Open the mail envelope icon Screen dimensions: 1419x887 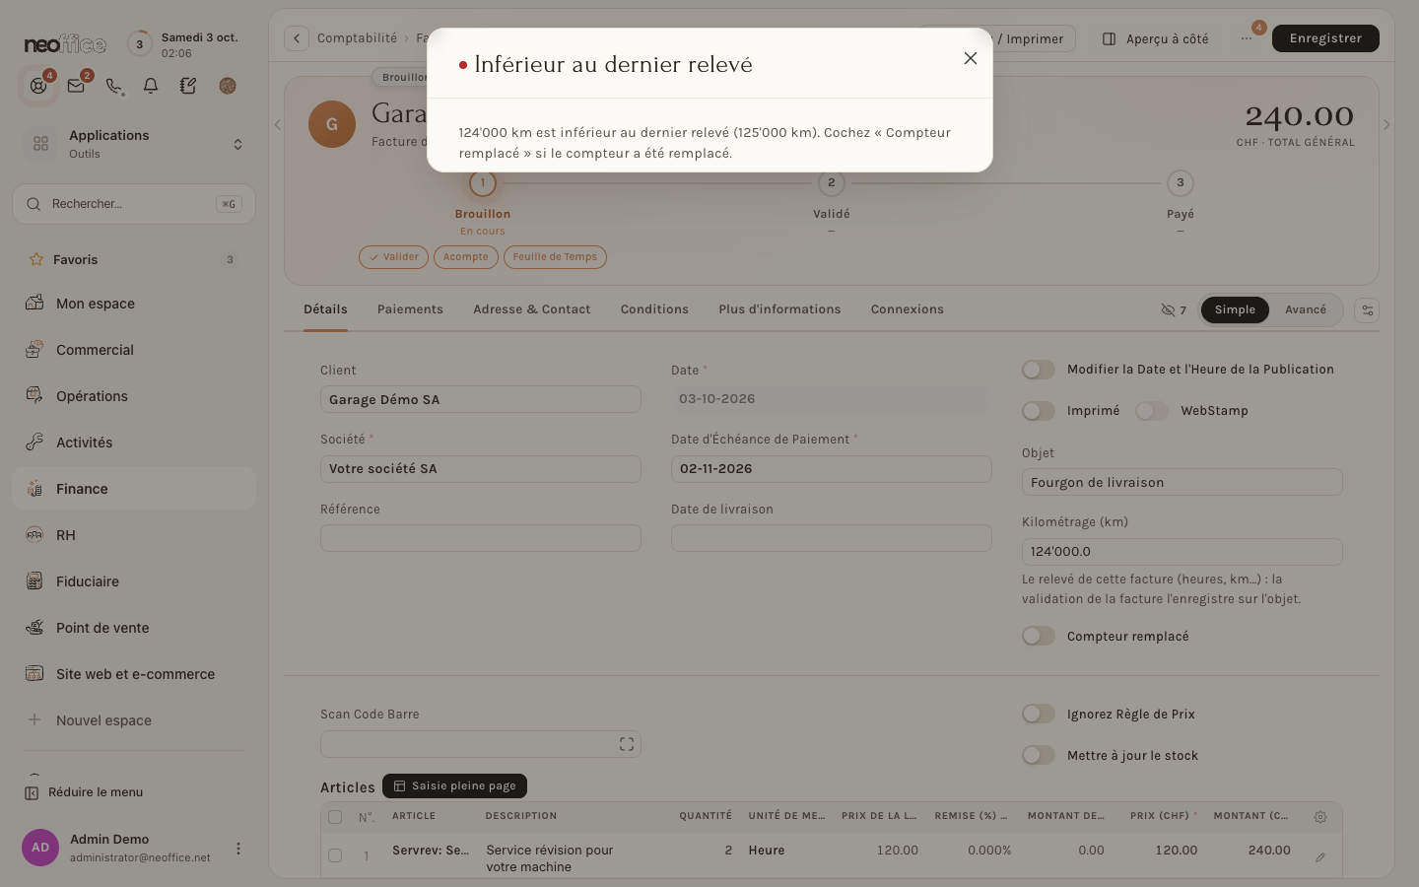coord(76,86)
